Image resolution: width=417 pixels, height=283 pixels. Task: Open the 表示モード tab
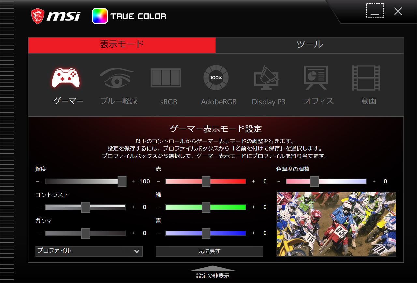tap(122, 45)
